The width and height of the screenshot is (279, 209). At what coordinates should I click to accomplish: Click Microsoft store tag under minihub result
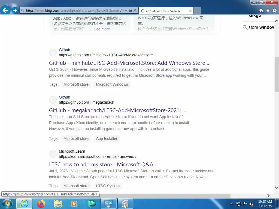click(x=76, y=84)
